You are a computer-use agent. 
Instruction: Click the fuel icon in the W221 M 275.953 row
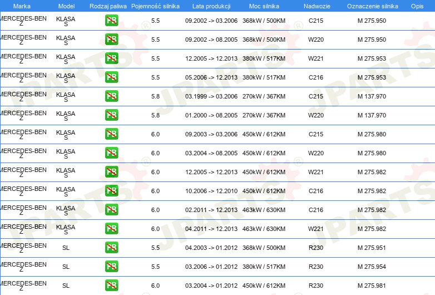click(111, 58)
